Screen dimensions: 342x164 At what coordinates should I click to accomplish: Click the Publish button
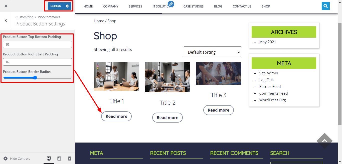(x=56, y=6)
